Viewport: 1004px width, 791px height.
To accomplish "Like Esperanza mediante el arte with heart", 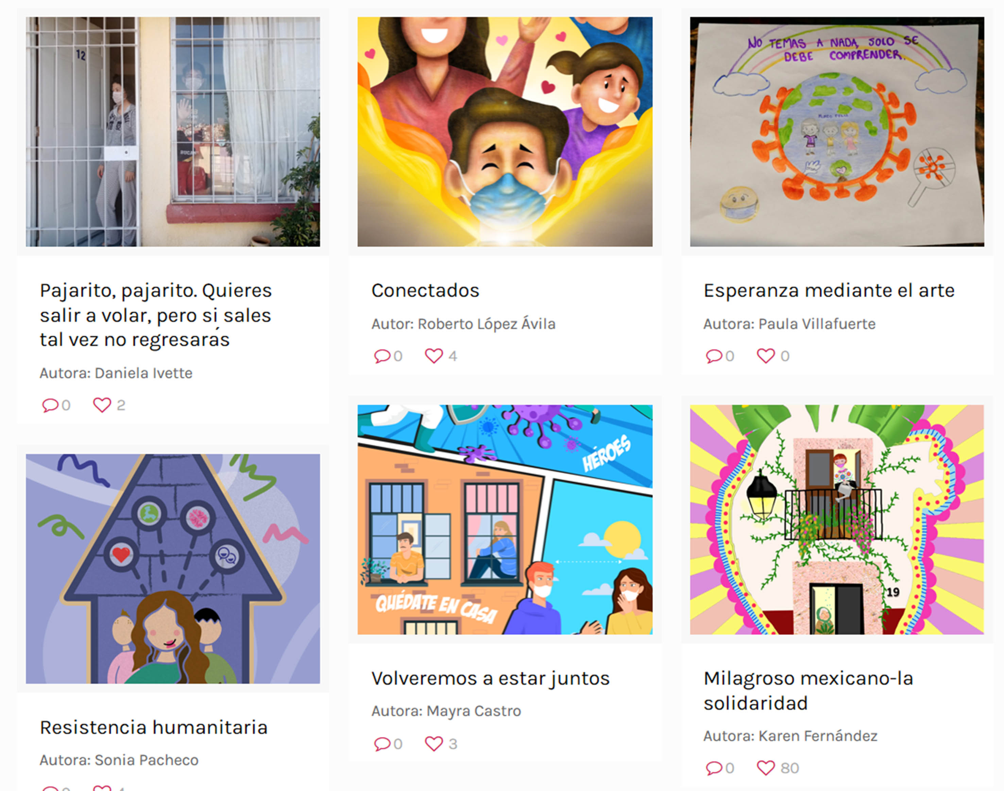I will tap(766, 356).
